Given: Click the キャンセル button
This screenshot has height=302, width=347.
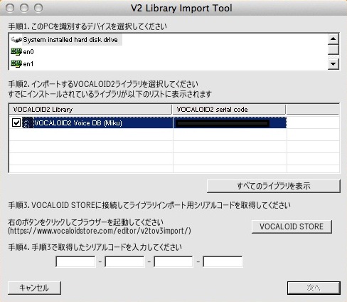Looking at the screenshot, I should point(34,288).
